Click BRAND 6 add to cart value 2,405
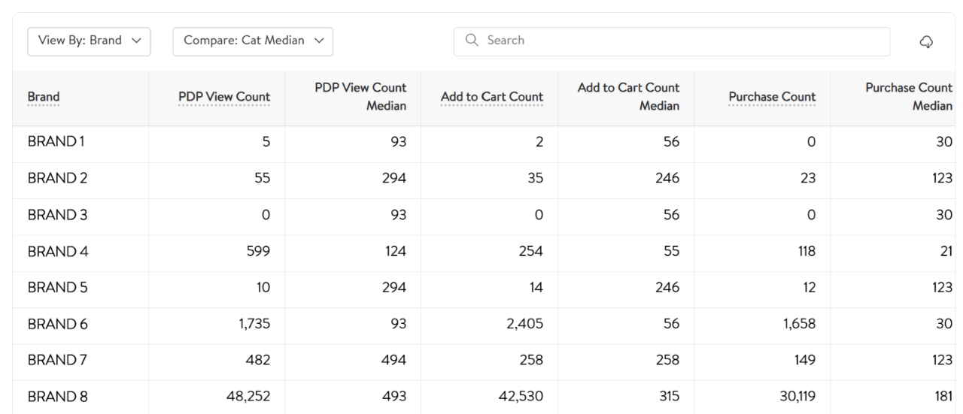Viewport: 963px width, 414px height. tap(524, 325)
